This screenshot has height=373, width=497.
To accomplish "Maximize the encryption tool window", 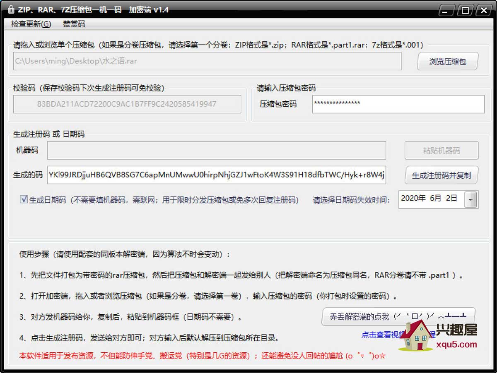I will tap(466, 10).
